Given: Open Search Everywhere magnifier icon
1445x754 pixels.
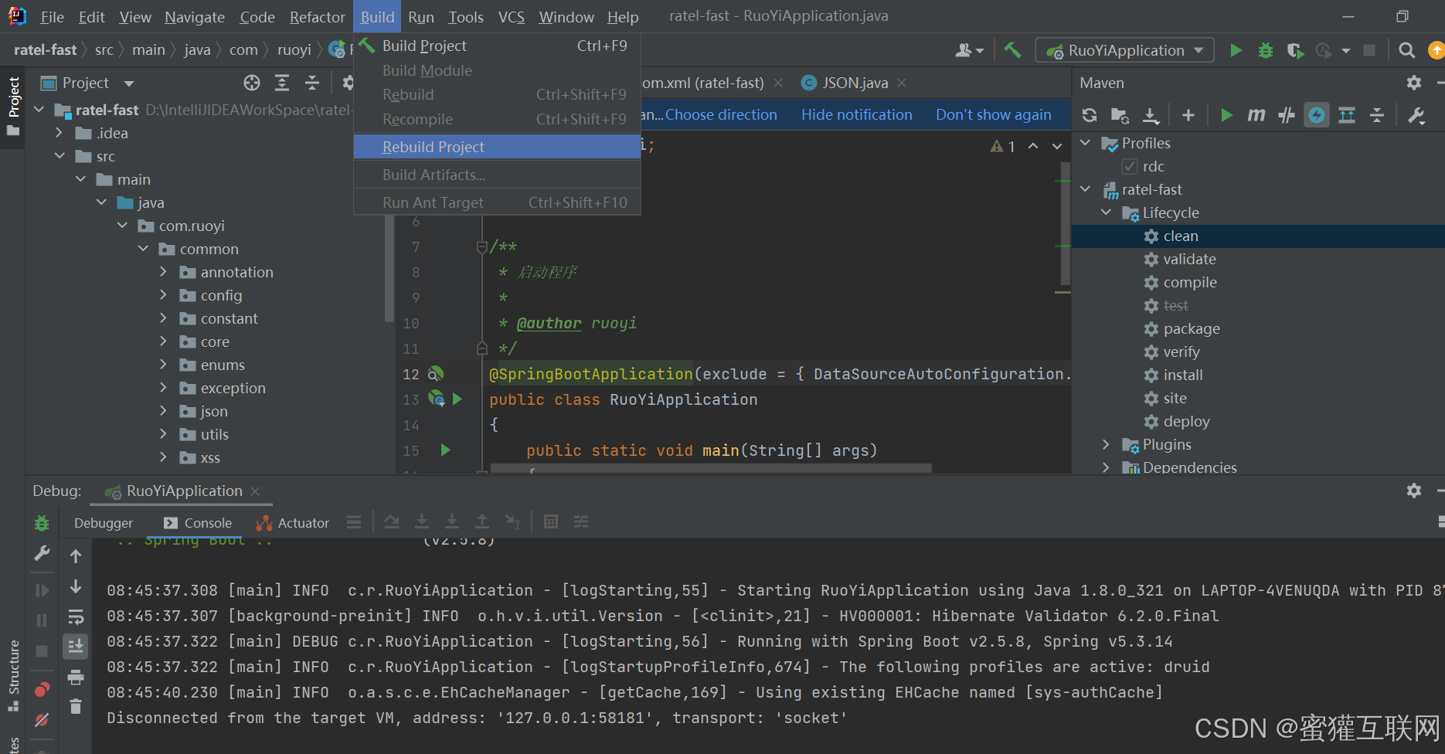Looking at the screenshot, I should click(x=1407, y=50).
